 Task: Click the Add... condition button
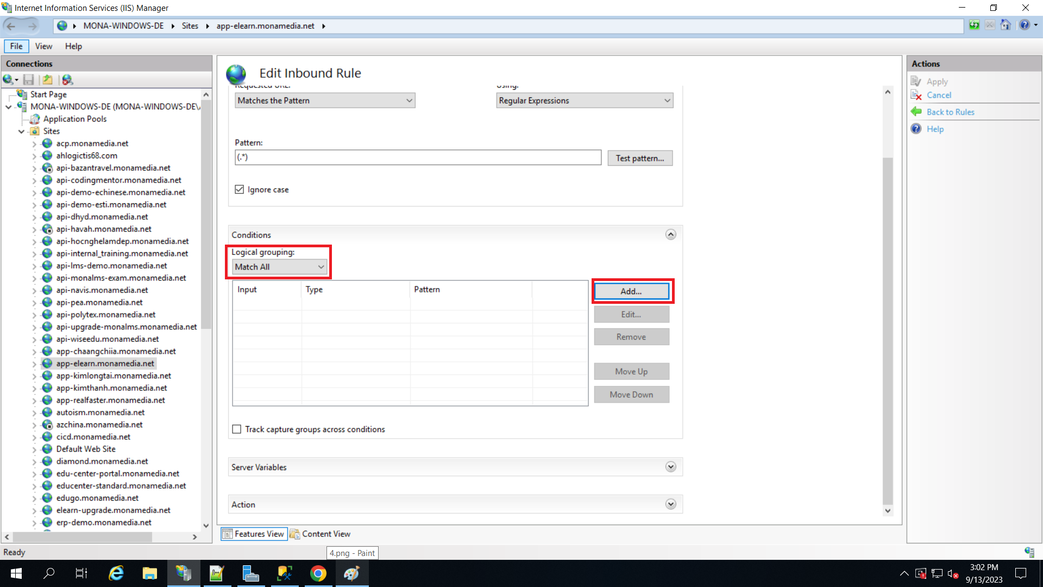click(x=631, y=291)
